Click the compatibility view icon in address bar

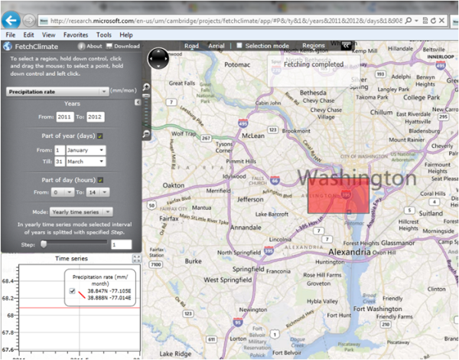click(x=425, y=21)
